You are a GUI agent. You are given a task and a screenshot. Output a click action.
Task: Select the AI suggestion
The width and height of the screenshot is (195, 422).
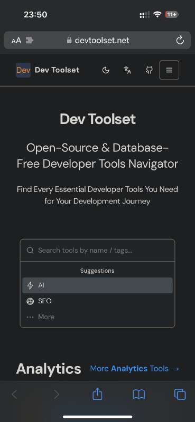[97, 285]
